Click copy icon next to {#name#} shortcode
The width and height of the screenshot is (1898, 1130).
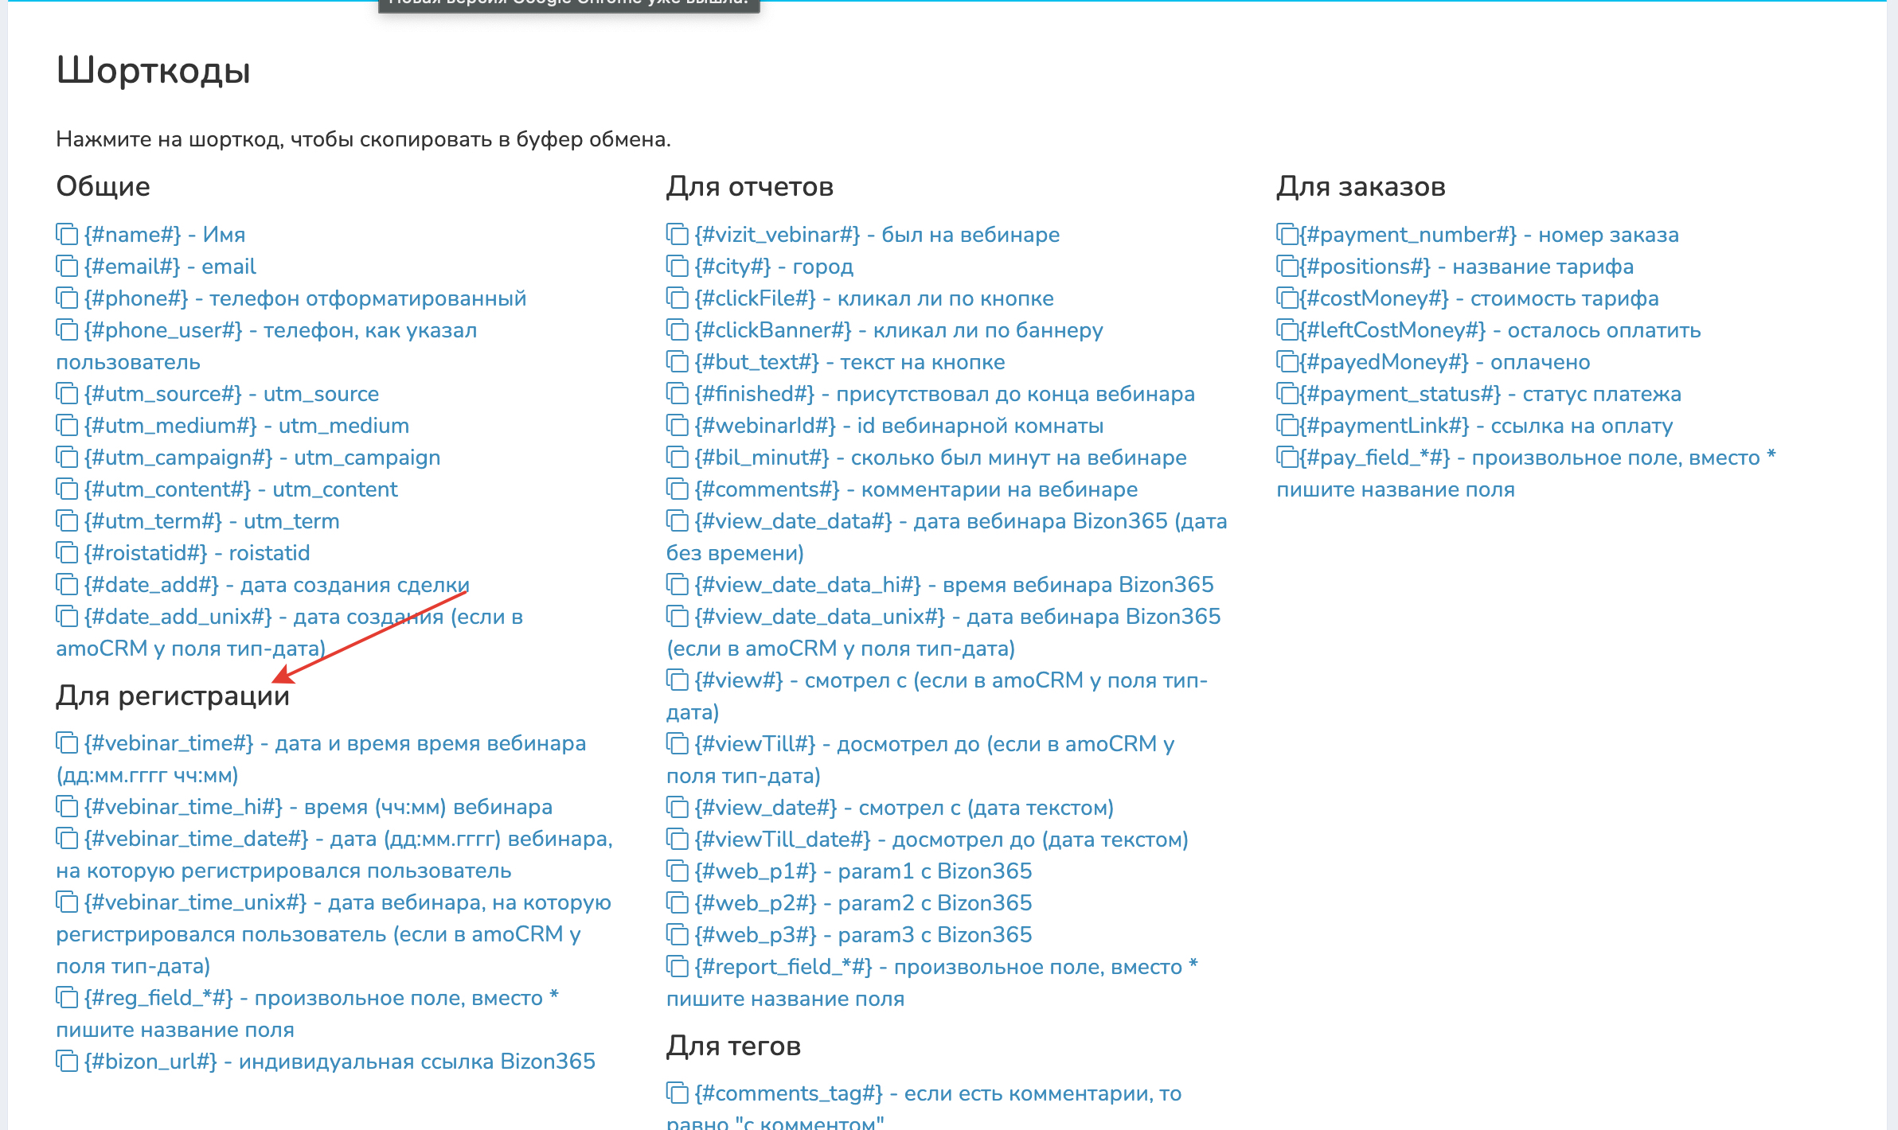[x=67, y=234]
